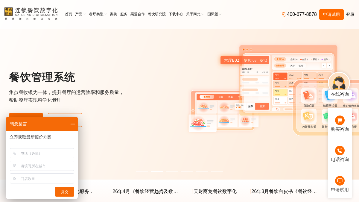Open news link 26年4月《餐饮经营趋势及数…
The image size is (359, 202).
[144, 192]
